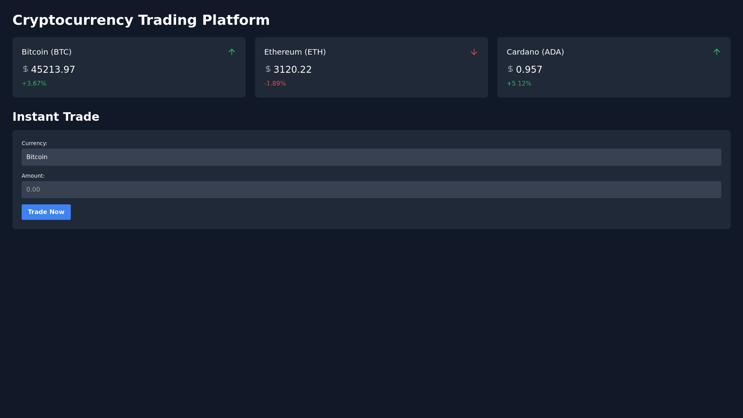
Task: Click the Instant Trade heading
Action: 56,117
